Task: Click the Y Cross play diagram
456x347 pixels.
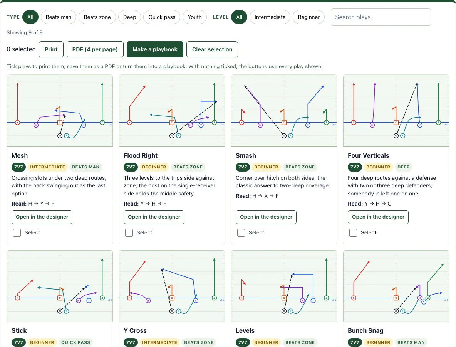Action: [x=172, y=286]
